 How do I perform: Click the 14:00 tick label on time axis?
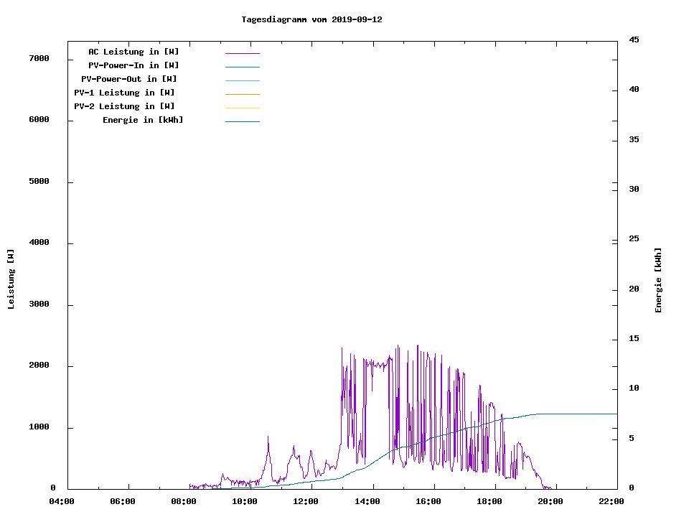pos(367,500)
